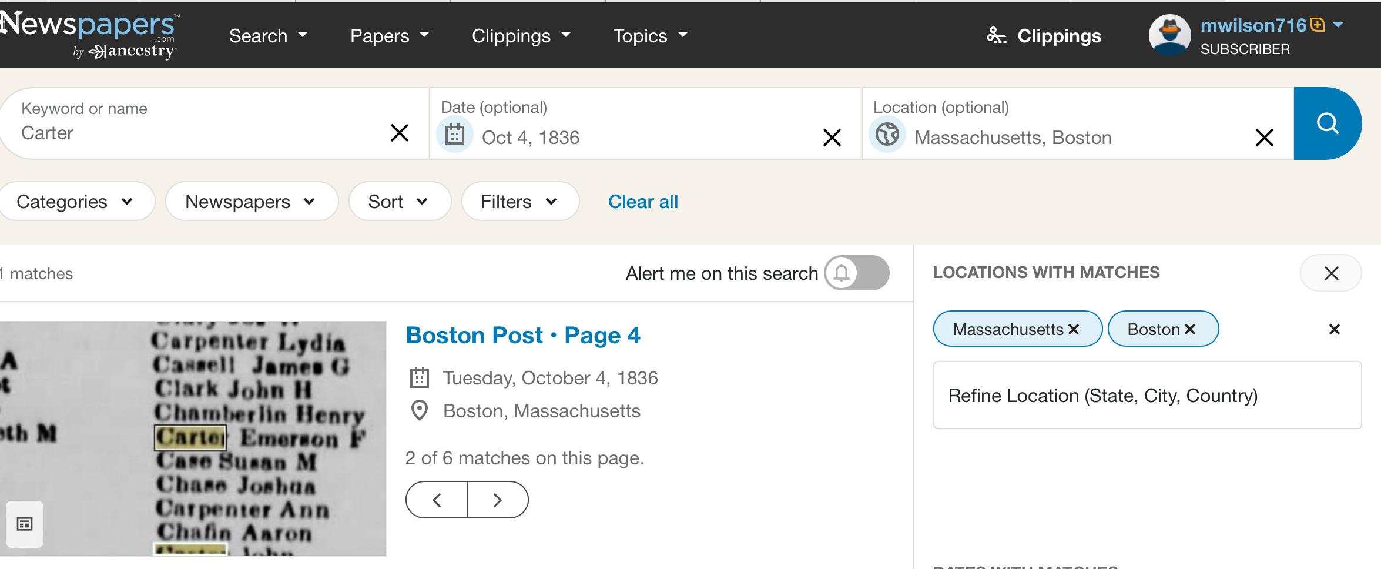Open the page view icon on thumbnail

[x=25, y=524]
